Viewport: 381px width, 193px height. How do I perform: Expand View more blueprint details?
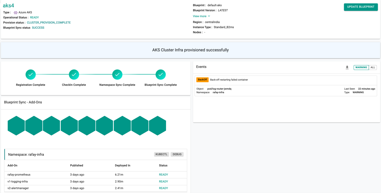coord(201,16)
